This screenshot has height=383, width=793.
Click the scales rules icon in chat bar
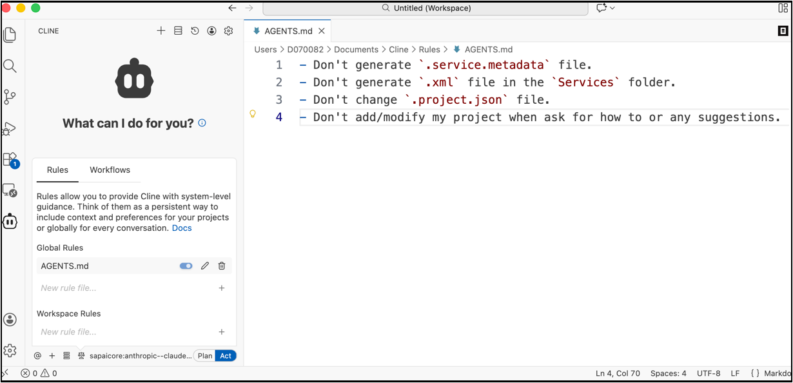coord(81,356)
